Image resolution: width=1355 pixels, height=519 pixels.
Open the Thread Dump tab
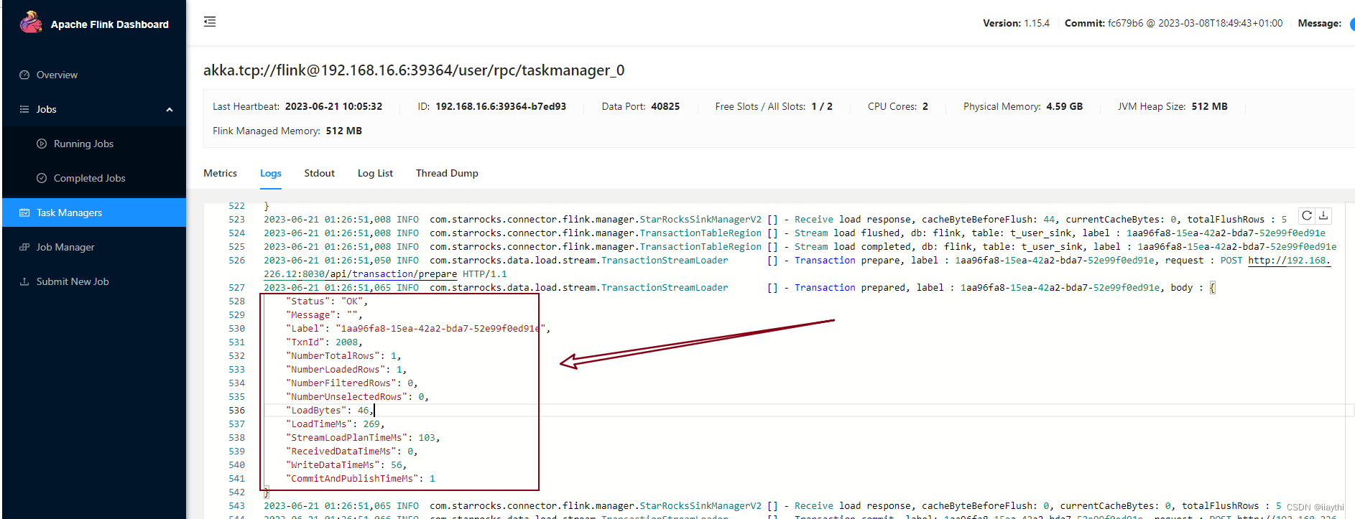pos(447,173)
